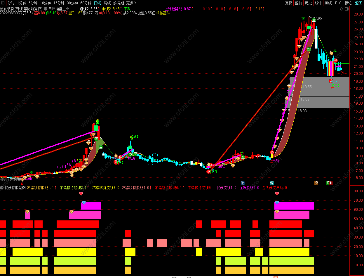364x278 pixels.
Task: Click green 卖 label beside hand pointer near 23.00
Action: [335, 51]
